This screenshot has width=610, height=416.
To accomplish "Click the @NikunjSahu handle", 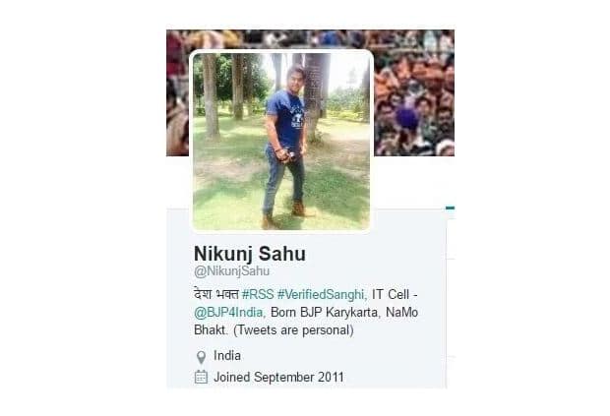I will [231, 271].
